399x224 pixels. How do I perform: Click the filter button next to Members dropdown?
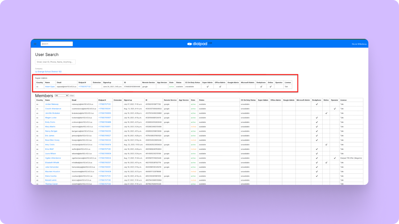pos(72,96)
